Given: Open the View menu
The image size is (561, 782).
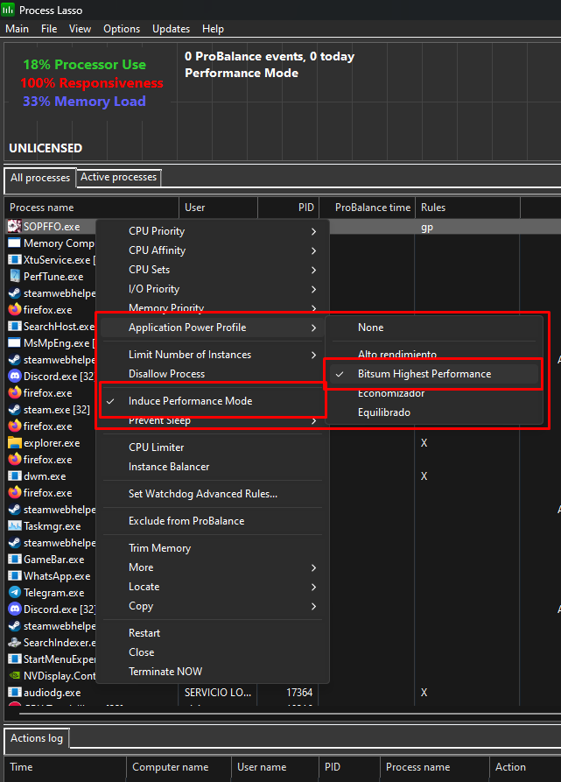Looking at the screenshot, I should pos(80,29).
